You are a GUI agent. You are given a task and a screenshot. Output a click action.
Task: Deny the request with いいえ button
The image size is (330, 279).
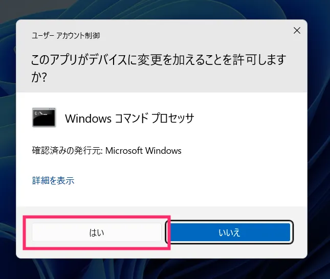point(229,232)
